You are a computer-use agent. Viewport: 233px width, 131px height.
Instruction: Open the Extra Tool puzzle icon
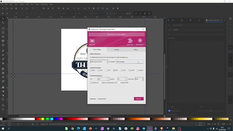coord(130,40)
